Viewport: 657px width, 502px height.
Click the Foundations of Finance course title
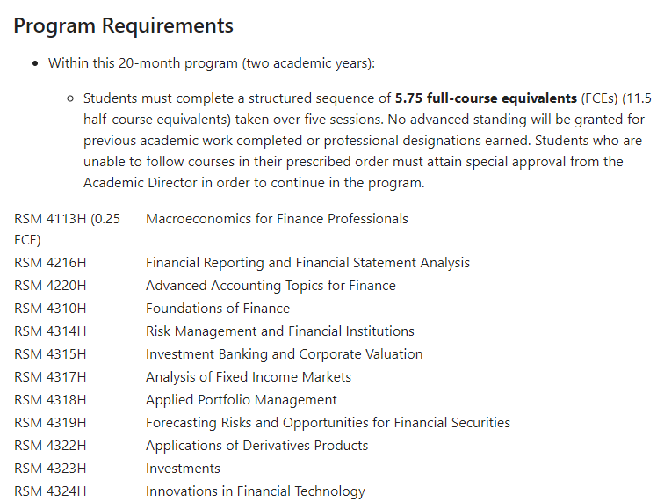[218, 309]
